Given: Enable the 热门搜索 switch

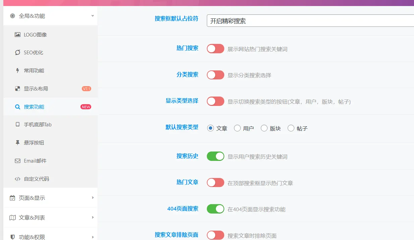Looking at the screenshot, I should tap(215, 49).
